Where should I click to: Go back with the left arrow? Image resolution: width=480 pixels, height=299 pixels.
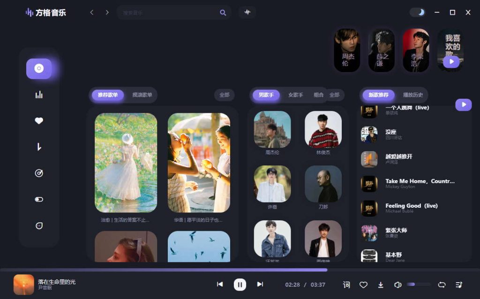point(91,12)
